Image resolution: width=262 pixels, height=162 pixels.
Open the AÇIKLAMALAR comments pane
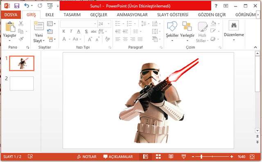[x=118, y=157]
